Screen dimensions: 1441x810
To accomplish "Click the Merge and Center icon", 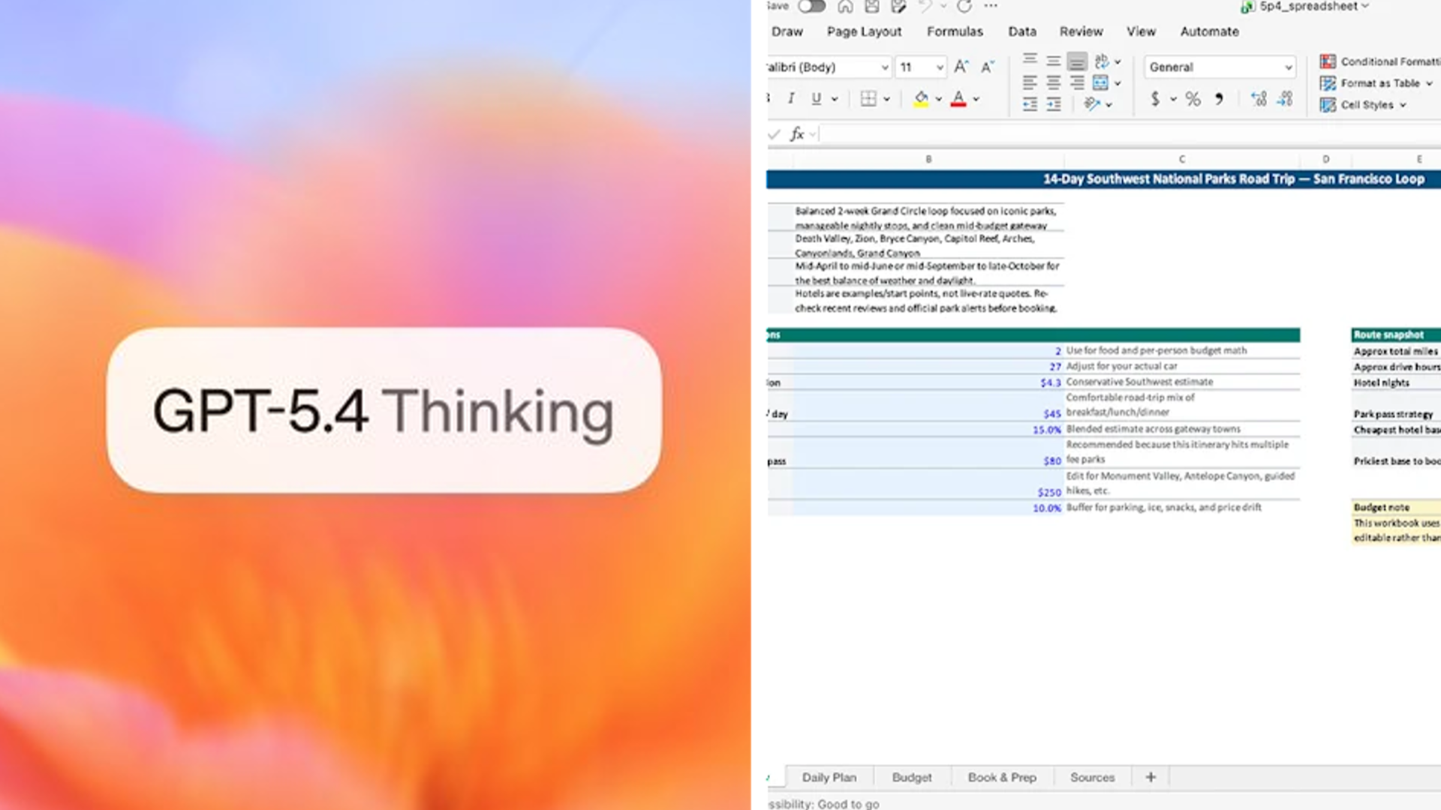I will (1101, 82).
